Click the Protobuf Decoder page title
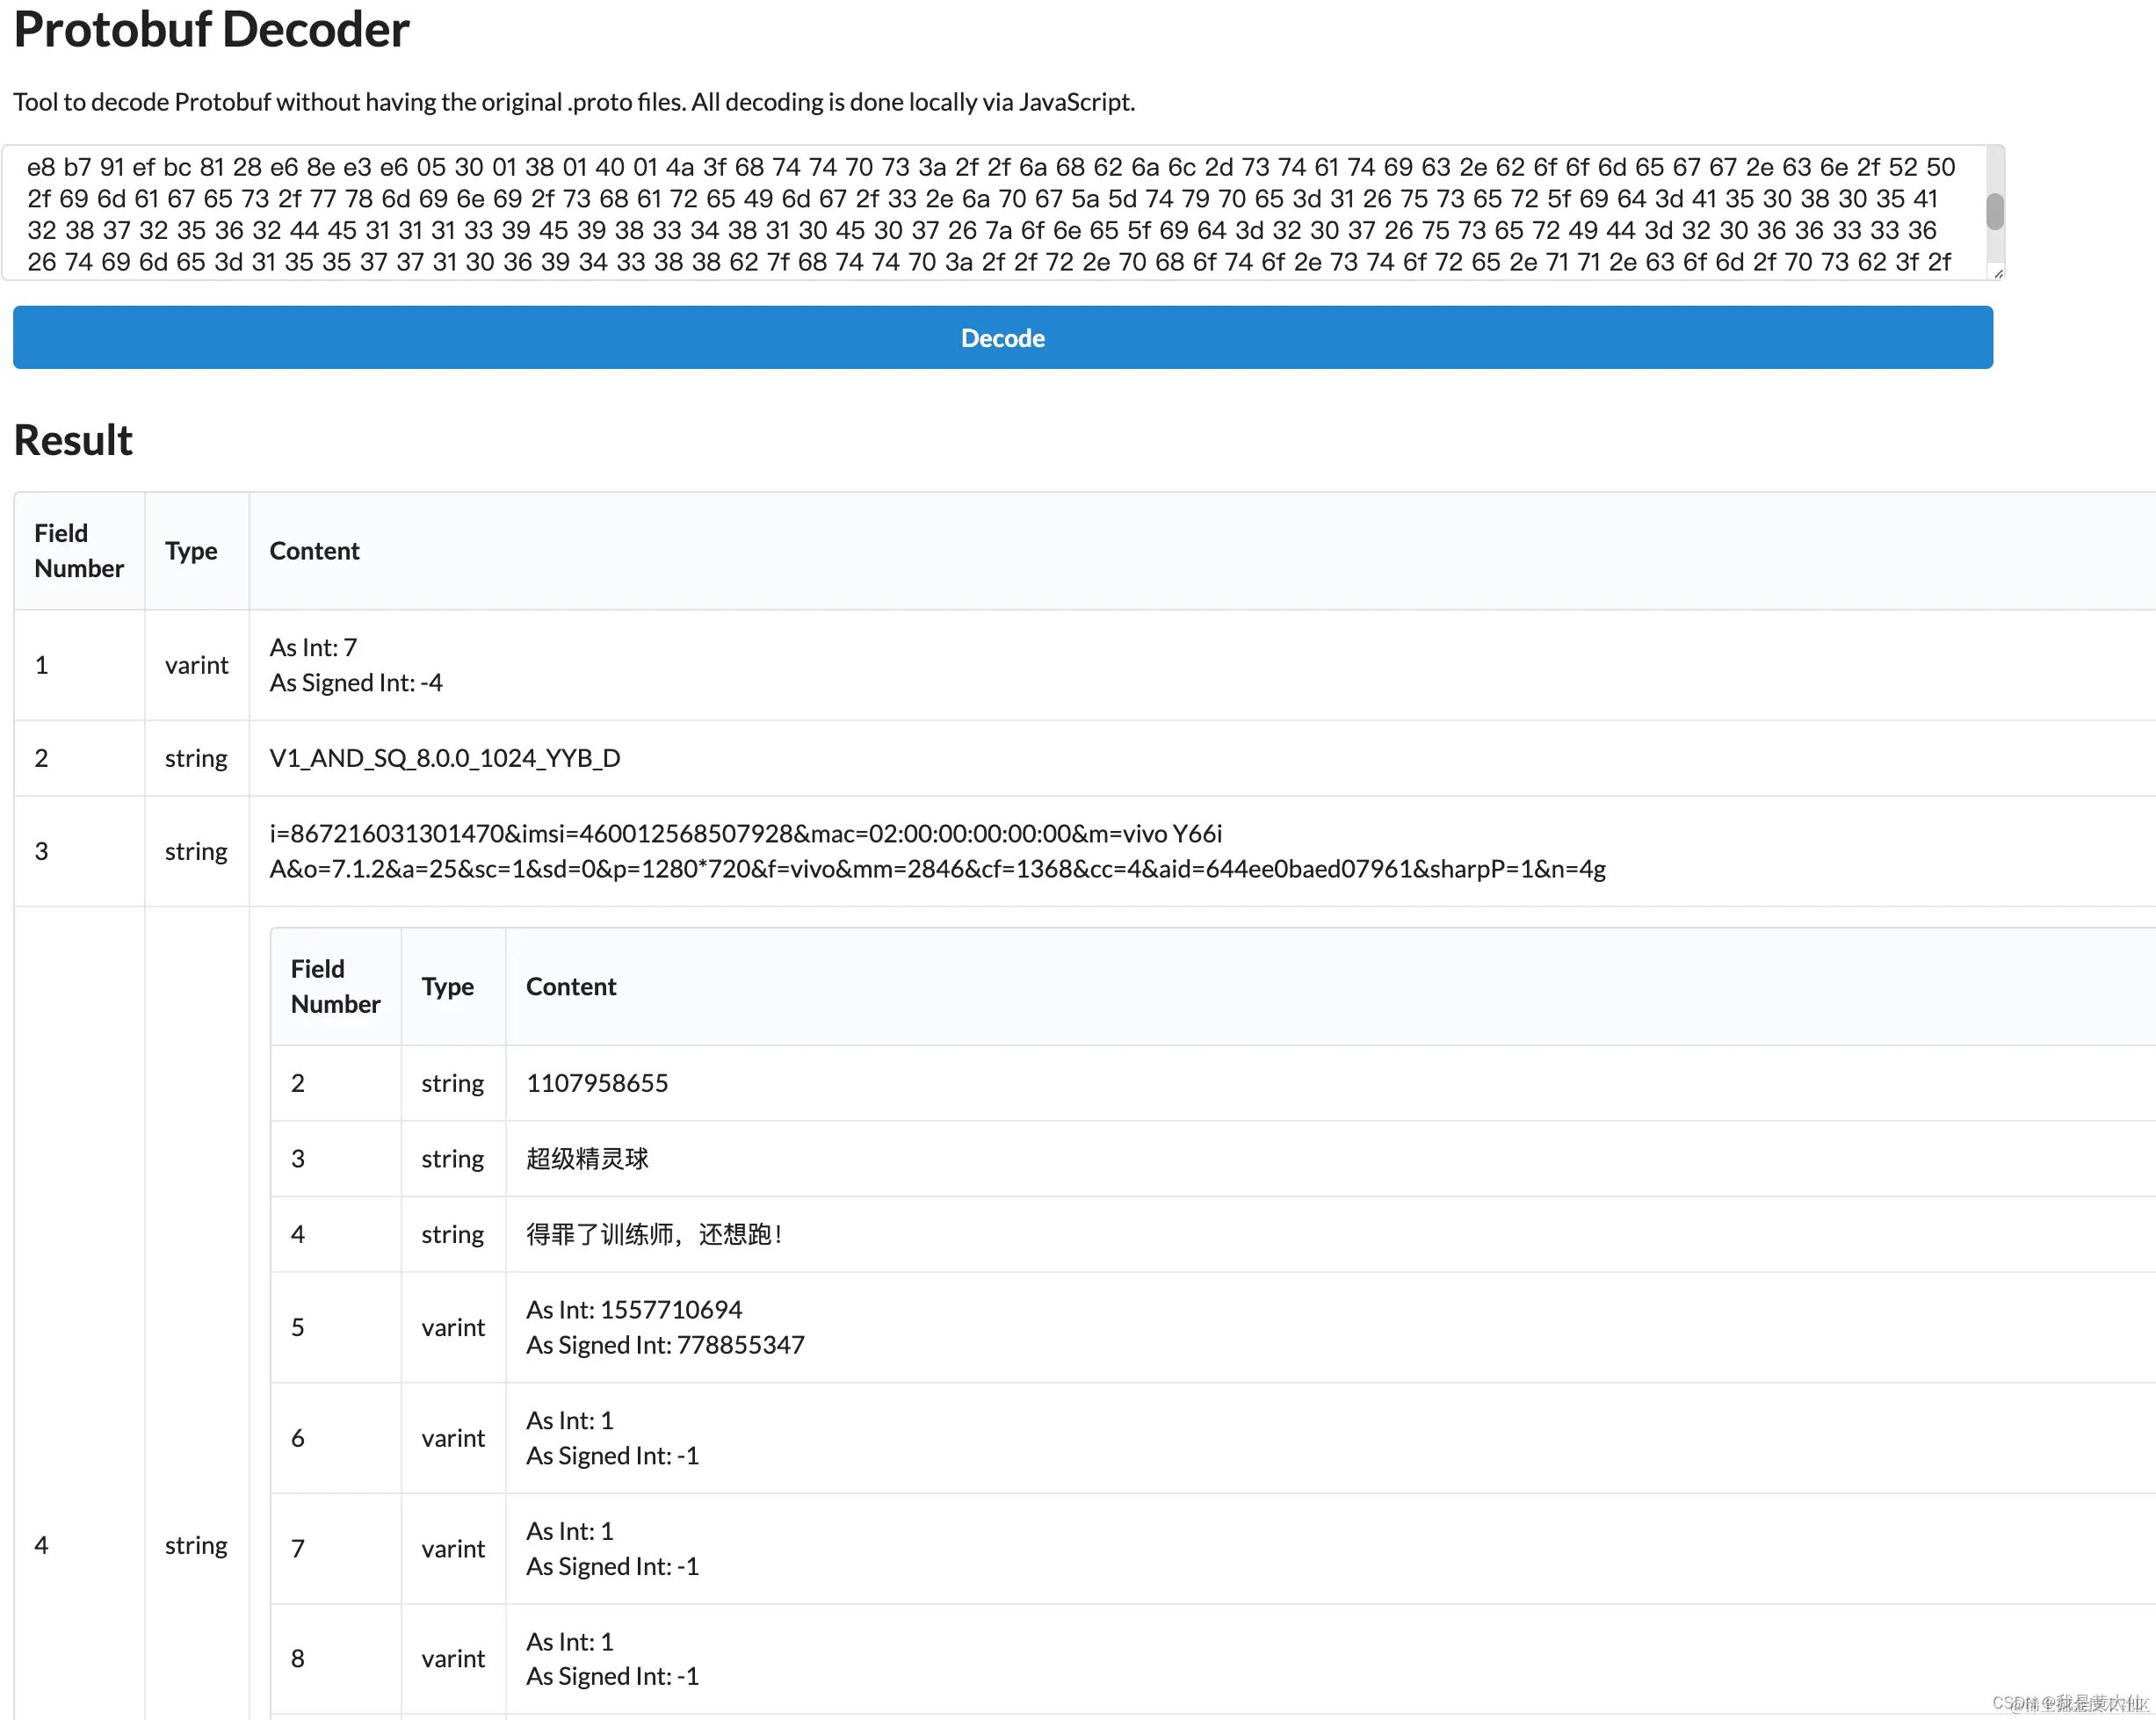2156x1720 pixels. (211, 30)
